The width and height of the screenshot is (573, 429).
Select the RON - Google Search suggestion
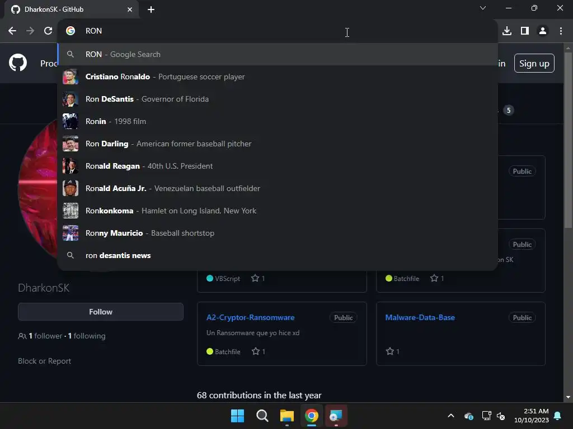pyautogui.click(x=278, y=54)
